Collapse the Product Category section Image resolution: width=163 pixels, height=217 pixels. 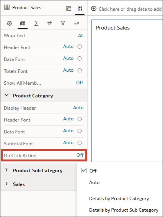[7, 95]
